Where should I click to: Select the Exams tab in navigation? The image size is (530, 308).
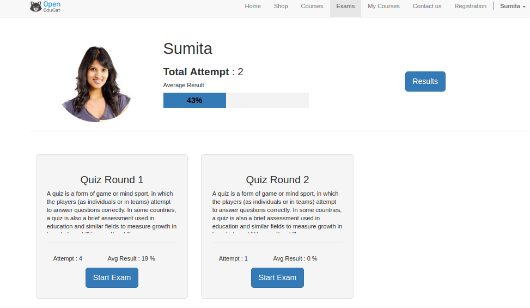tap(345, 6)
